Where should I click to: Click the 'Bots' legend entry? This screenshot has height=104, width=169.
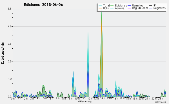coord(106,8)
